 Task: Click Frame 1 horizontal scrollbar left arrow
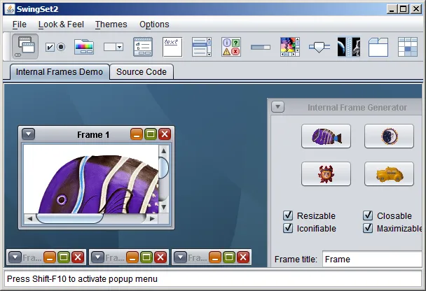[29, 218]
